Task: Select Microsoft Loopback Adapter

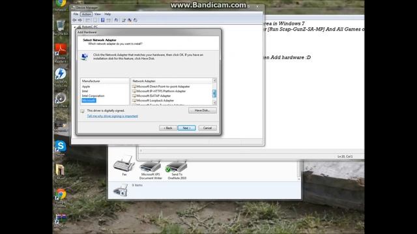Action: [153, 101]
